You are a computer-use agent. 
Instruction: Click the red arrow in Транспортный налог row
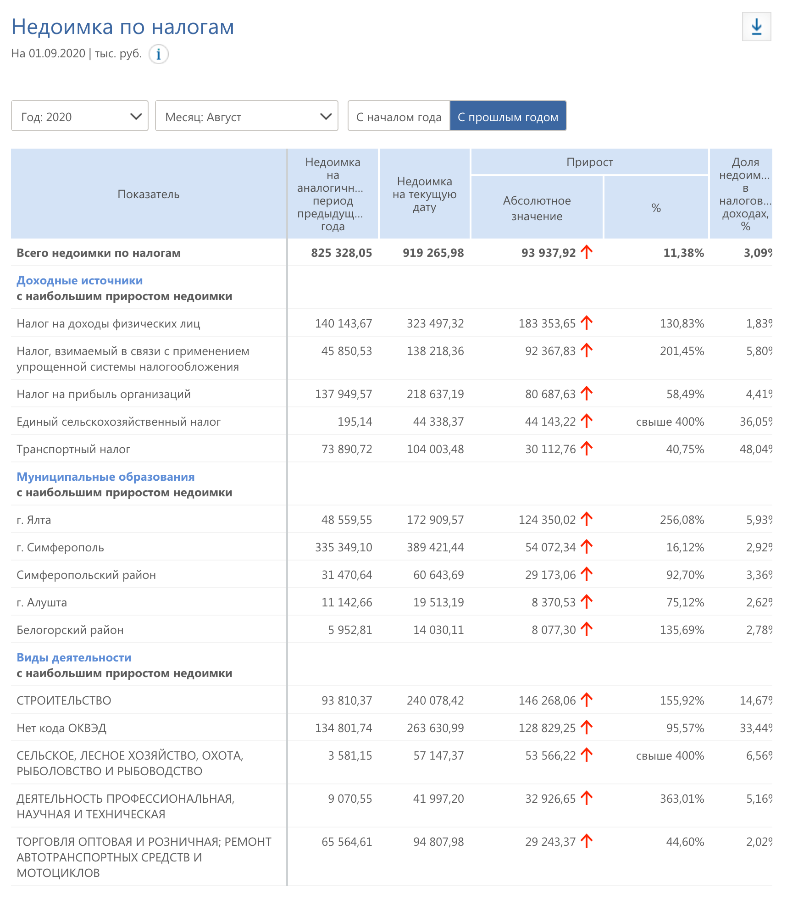tap(587, 449)
